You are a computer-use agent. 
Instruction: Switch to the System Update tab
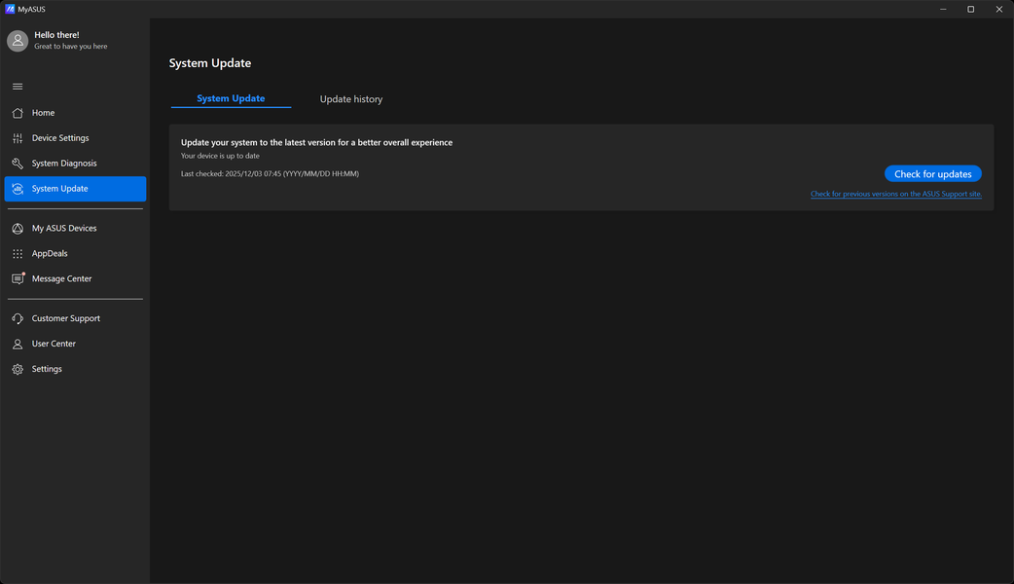231,98
